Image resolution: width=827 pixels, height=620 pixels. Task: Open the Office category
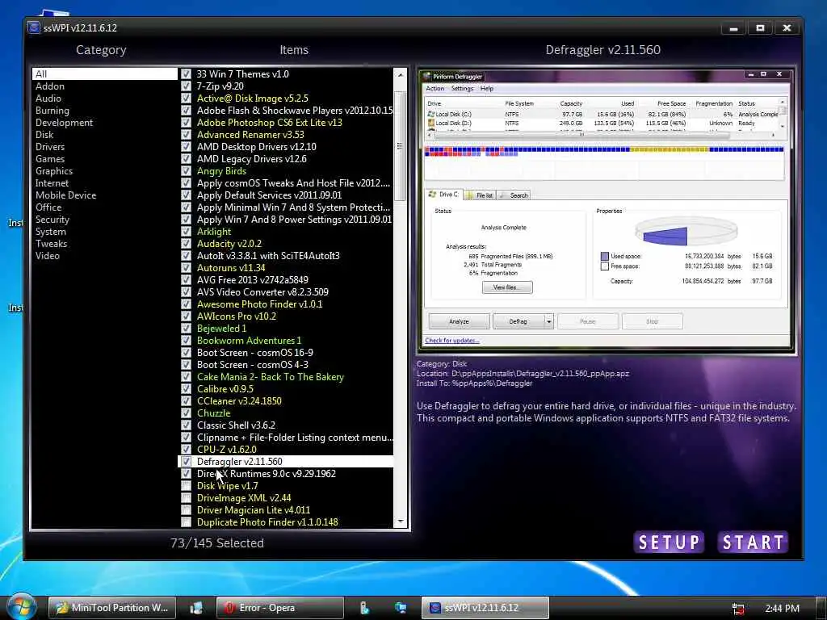click(x=104, y=207)
